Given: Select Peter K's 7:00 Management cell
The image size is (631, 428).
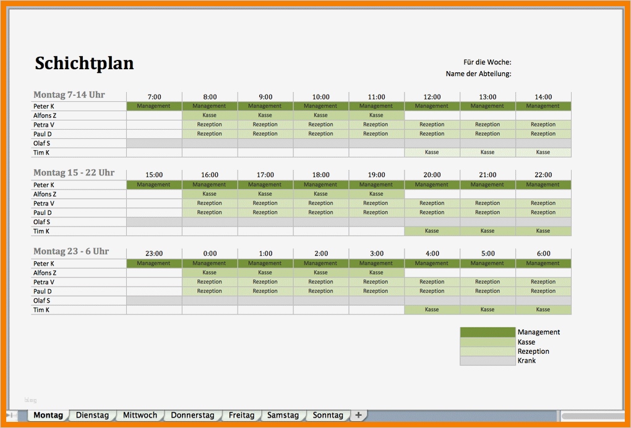Looking at the screenshot, I should (153, 106).
